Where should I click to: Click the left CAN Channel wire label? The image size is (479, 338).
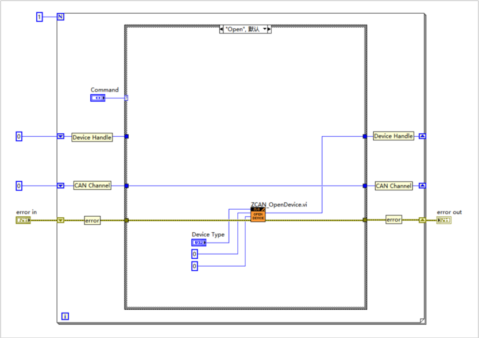[x=92, y=185]
